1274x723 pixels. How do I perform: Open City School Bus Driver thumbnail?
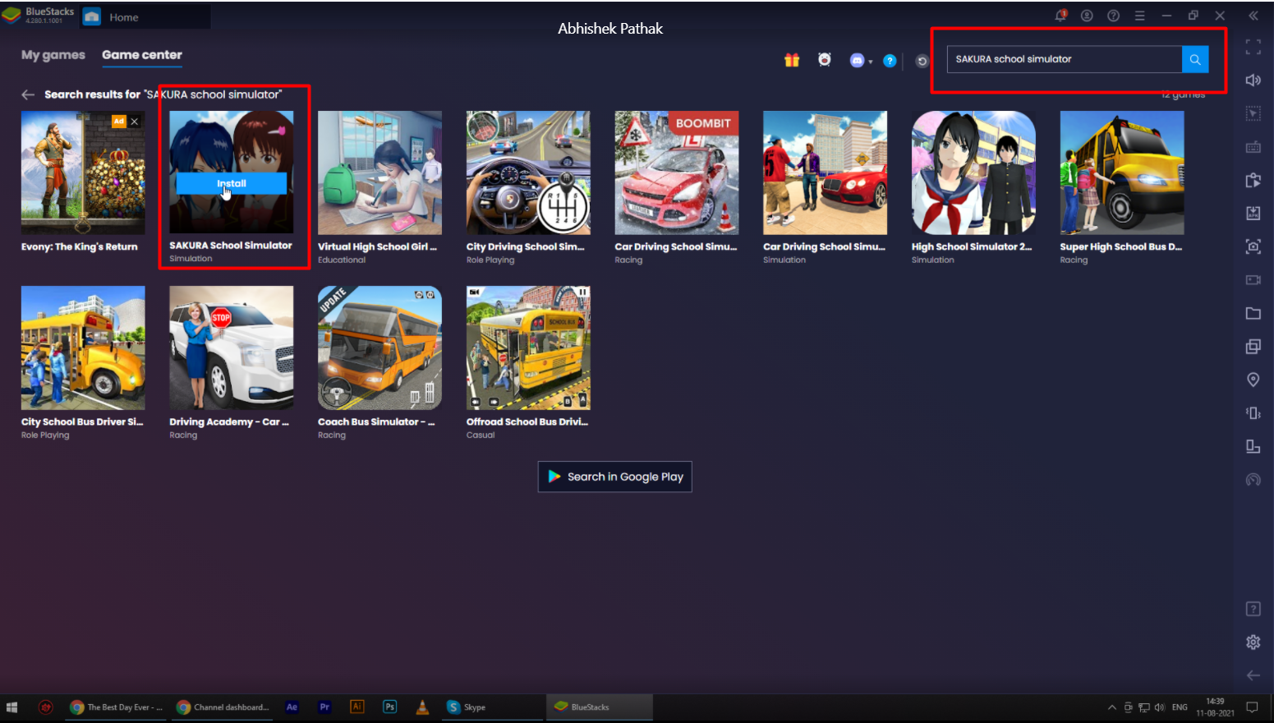83,348
